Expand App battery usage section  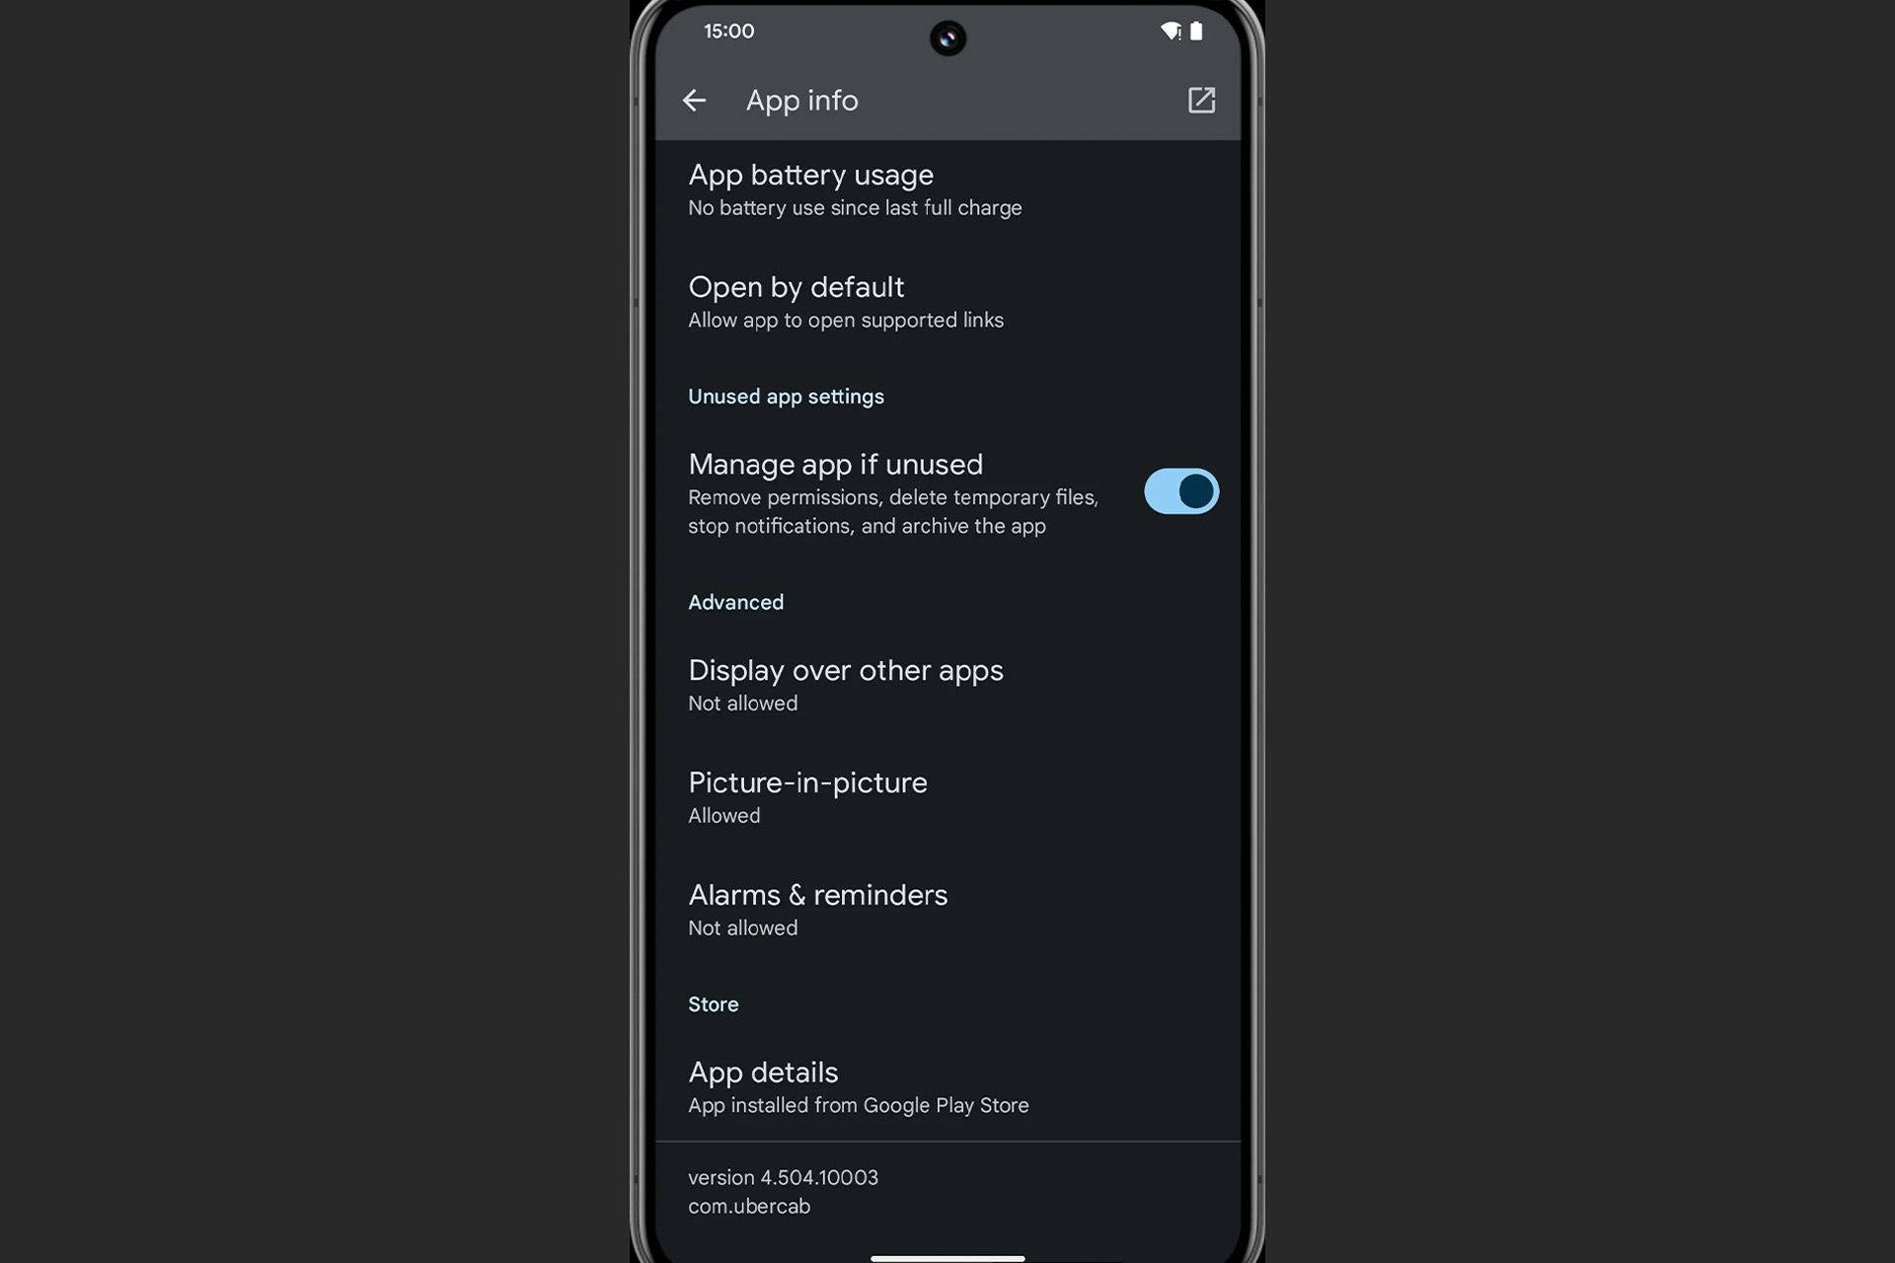tap(947, 188)
